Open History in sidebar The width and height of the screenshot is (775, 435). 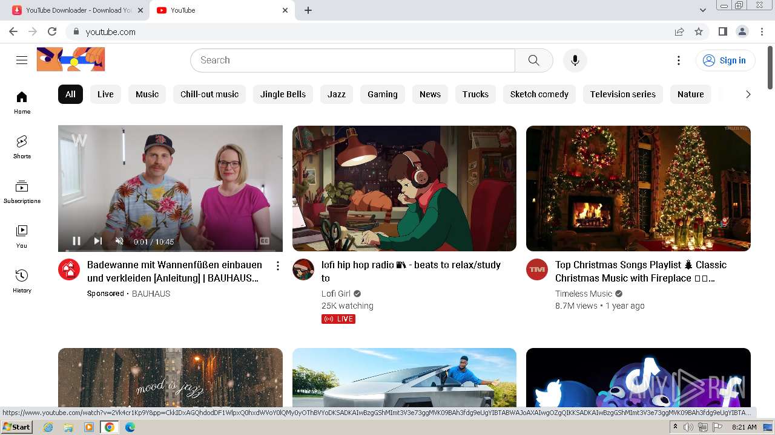22,282
